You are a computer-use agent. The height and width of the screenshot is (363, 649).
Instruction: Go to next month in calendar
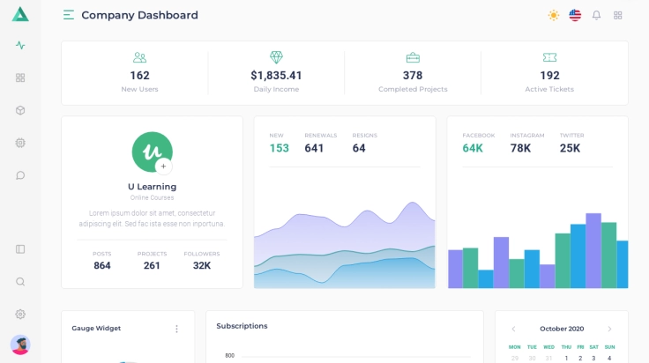coord(609,329)
